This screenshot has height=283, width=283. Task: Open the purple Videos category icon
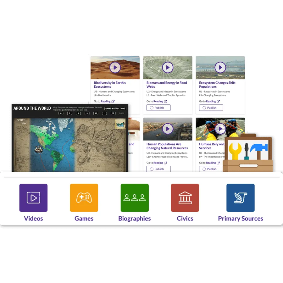coord(33,198)
